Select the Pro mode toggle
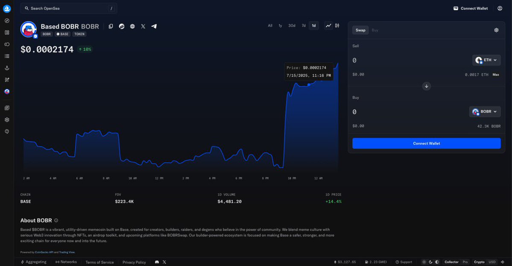Screen dimensions: 512x266 click(465, 262)
